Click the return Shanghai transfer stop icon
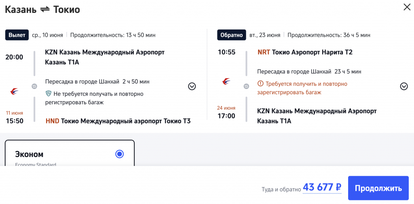 (x=246, y=86)
